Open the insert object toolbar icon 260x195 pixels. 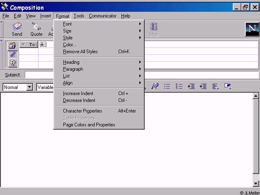point(228,86)
